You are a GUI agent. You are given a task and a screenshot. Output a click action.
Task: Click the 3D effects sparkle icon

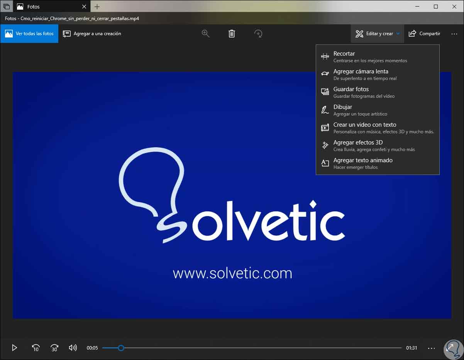(x=325, y=146)
